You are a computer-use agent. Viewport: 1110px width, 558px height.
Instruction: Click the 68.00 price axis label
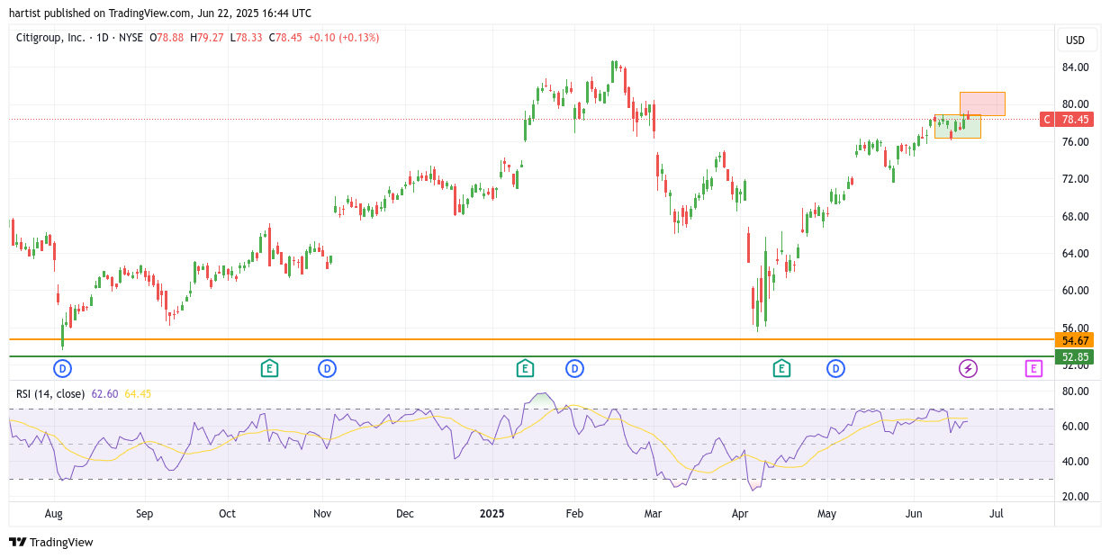pyautogui.click(x=1075, y=216)
